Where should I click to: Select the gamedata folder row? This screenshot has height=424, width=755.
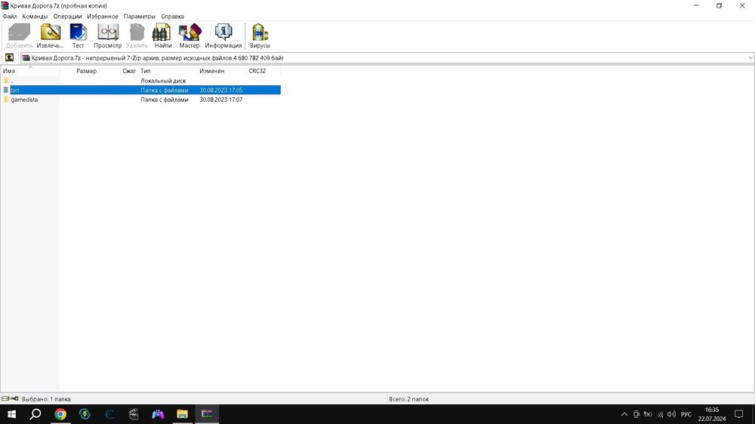coord(140,100)
